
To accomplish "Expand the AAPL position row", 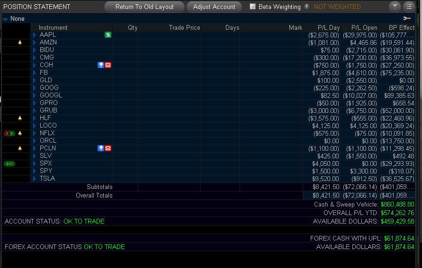I will (x=35, y=35).
